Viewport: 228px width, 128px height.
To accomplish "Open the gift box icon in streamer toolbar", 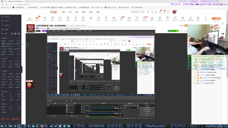I will click(x=91, y=18).
